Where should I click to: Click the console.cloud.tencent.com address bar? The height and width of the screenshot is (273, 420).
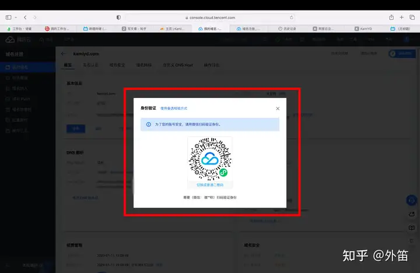210,17
